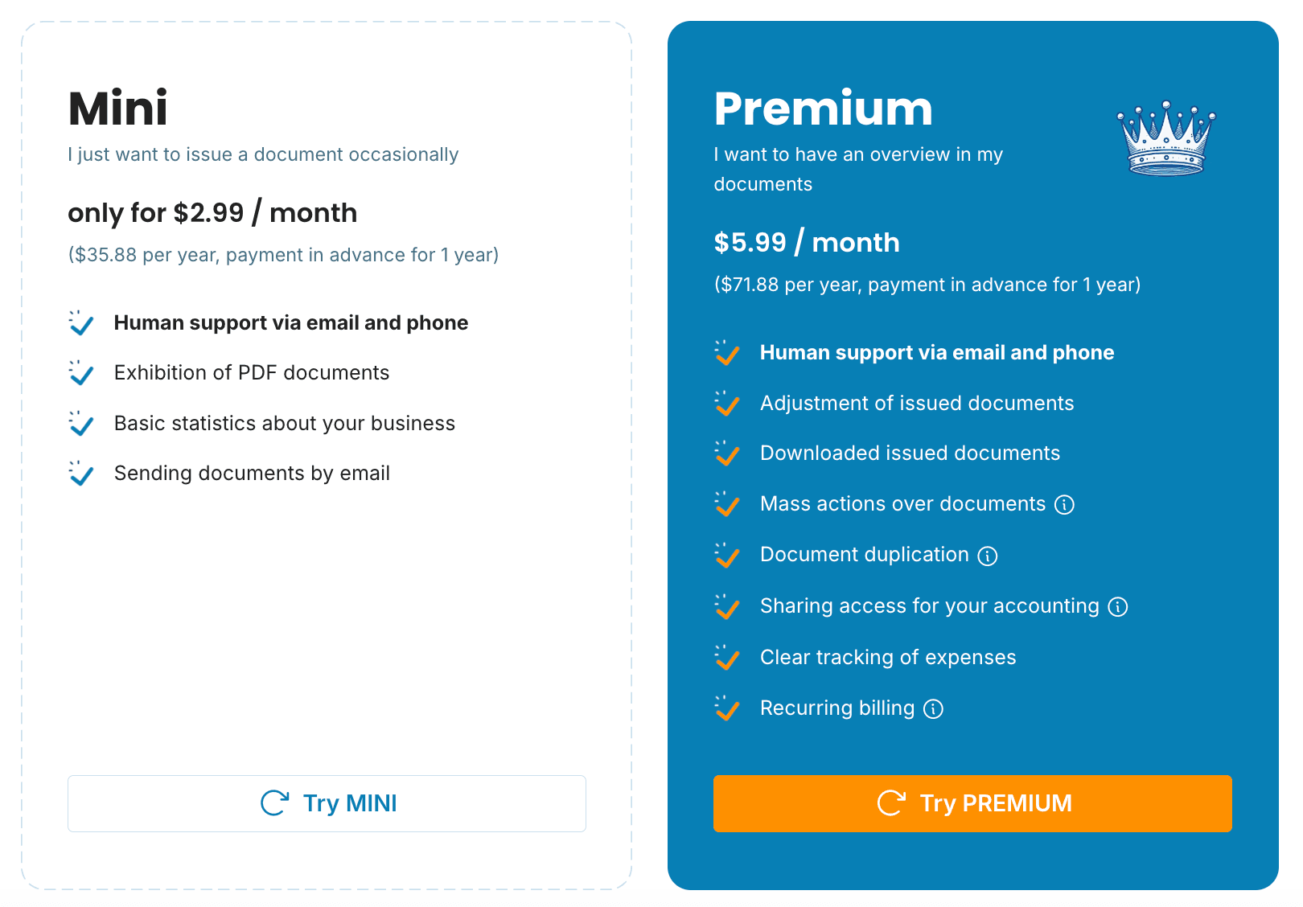The image size is (1303, 907).
Task: Click the only for $2.99 / month price
Action: [x=212, y=212]
